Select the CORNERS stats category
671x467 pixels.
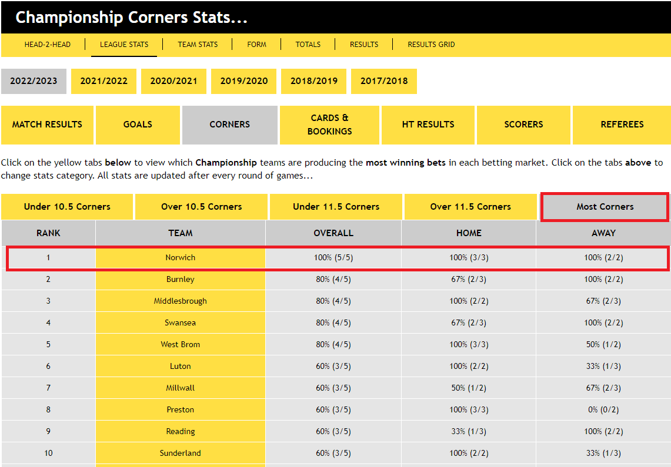click(230, 125)
